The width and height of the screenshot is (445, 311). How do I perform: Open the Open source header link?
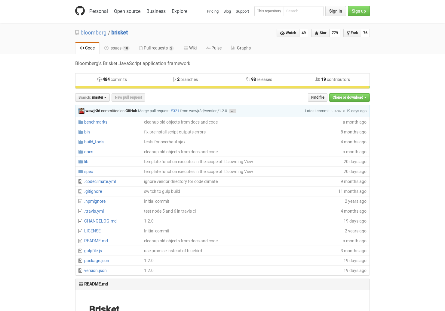(x=127, y=11)
